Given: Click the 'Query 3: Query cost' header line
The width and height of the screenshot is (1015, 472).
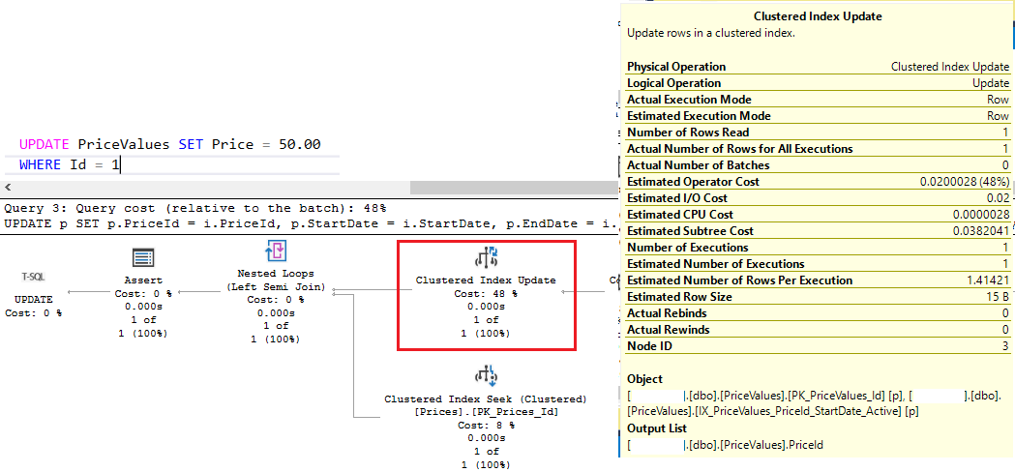Looking at the screenshot, I should pyautogui.click(x=194, y=209).
